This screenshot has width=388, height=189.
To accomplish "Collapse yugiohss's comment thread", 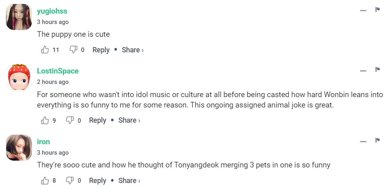I will click(x=363, y=10).
